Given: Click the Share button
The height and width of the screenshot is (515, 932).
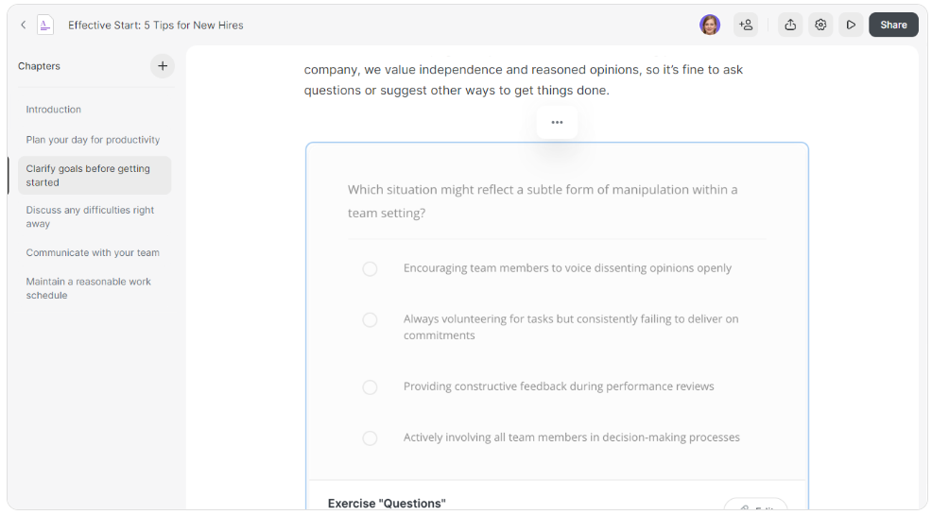Looking at the screenshot, I should 893,26.
